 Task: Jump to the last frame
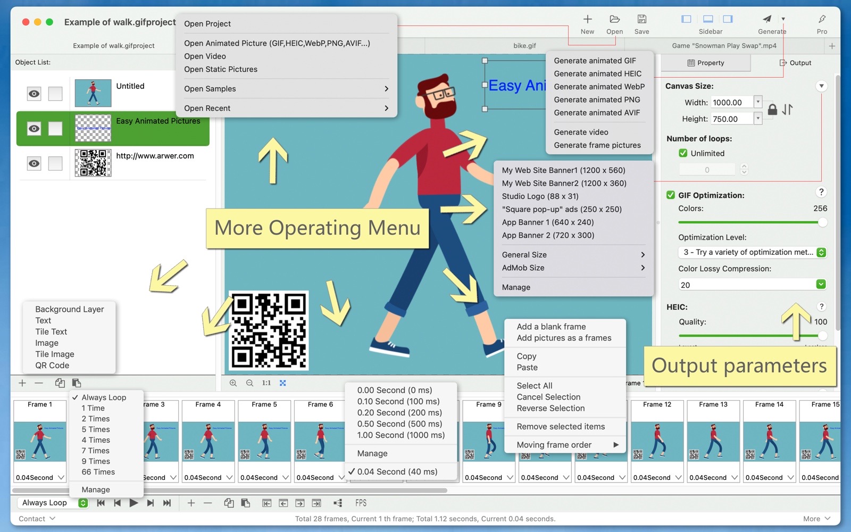point(167,503)
